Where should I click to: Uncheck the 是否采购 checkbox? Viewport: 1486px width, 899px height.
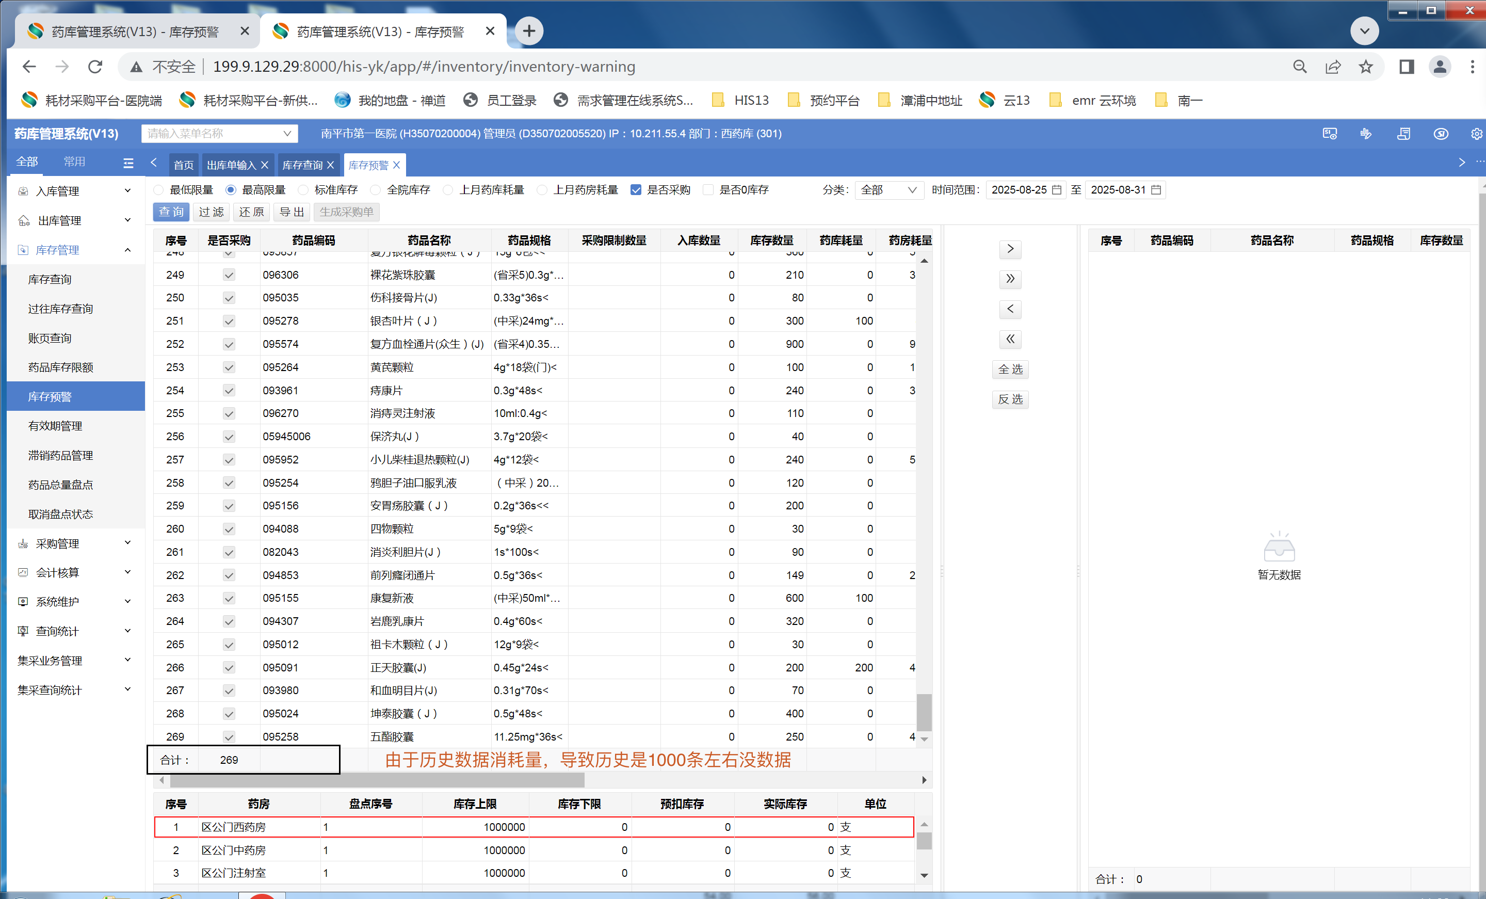click(x=636, y=190)
